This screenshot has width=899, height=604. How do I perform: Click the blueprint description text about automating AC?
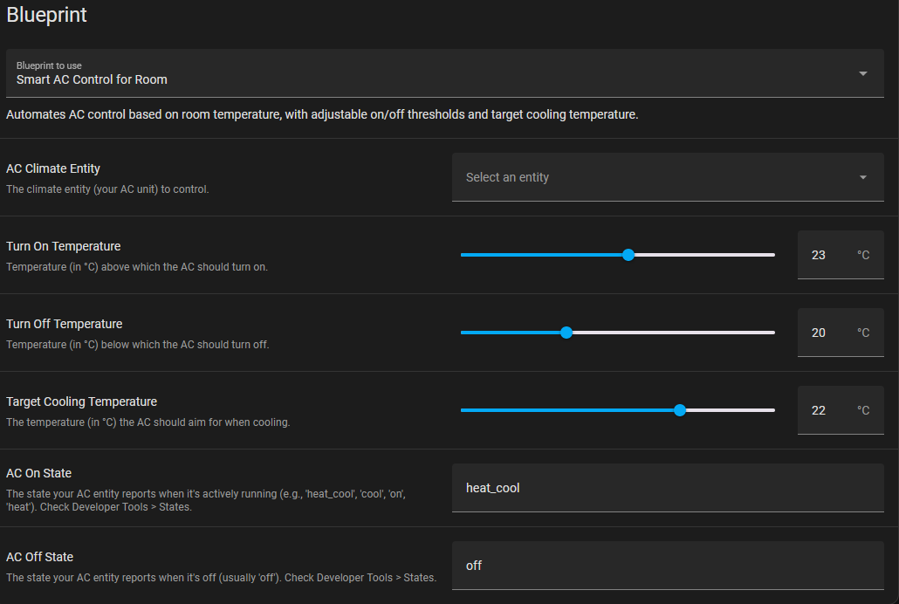click(x=322, y=114)
